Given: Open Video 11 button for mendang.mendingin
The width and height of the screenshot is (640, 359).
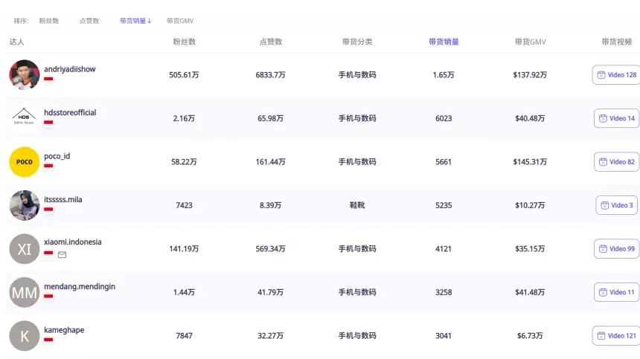Looking at the screenshot, I should (x=616, y=292).
